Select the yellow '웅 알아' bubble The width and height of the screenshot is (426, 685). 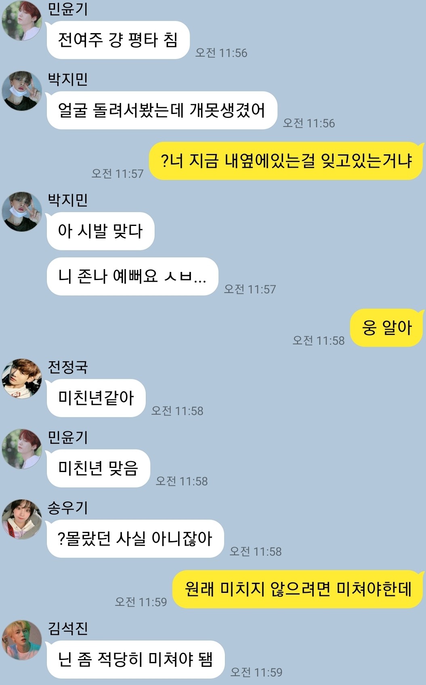387,328
